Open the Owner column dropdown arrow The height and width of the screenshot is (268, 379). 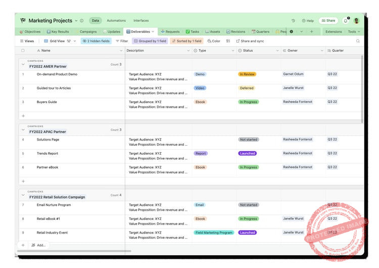pyautogui.click(x=322, y=51)
